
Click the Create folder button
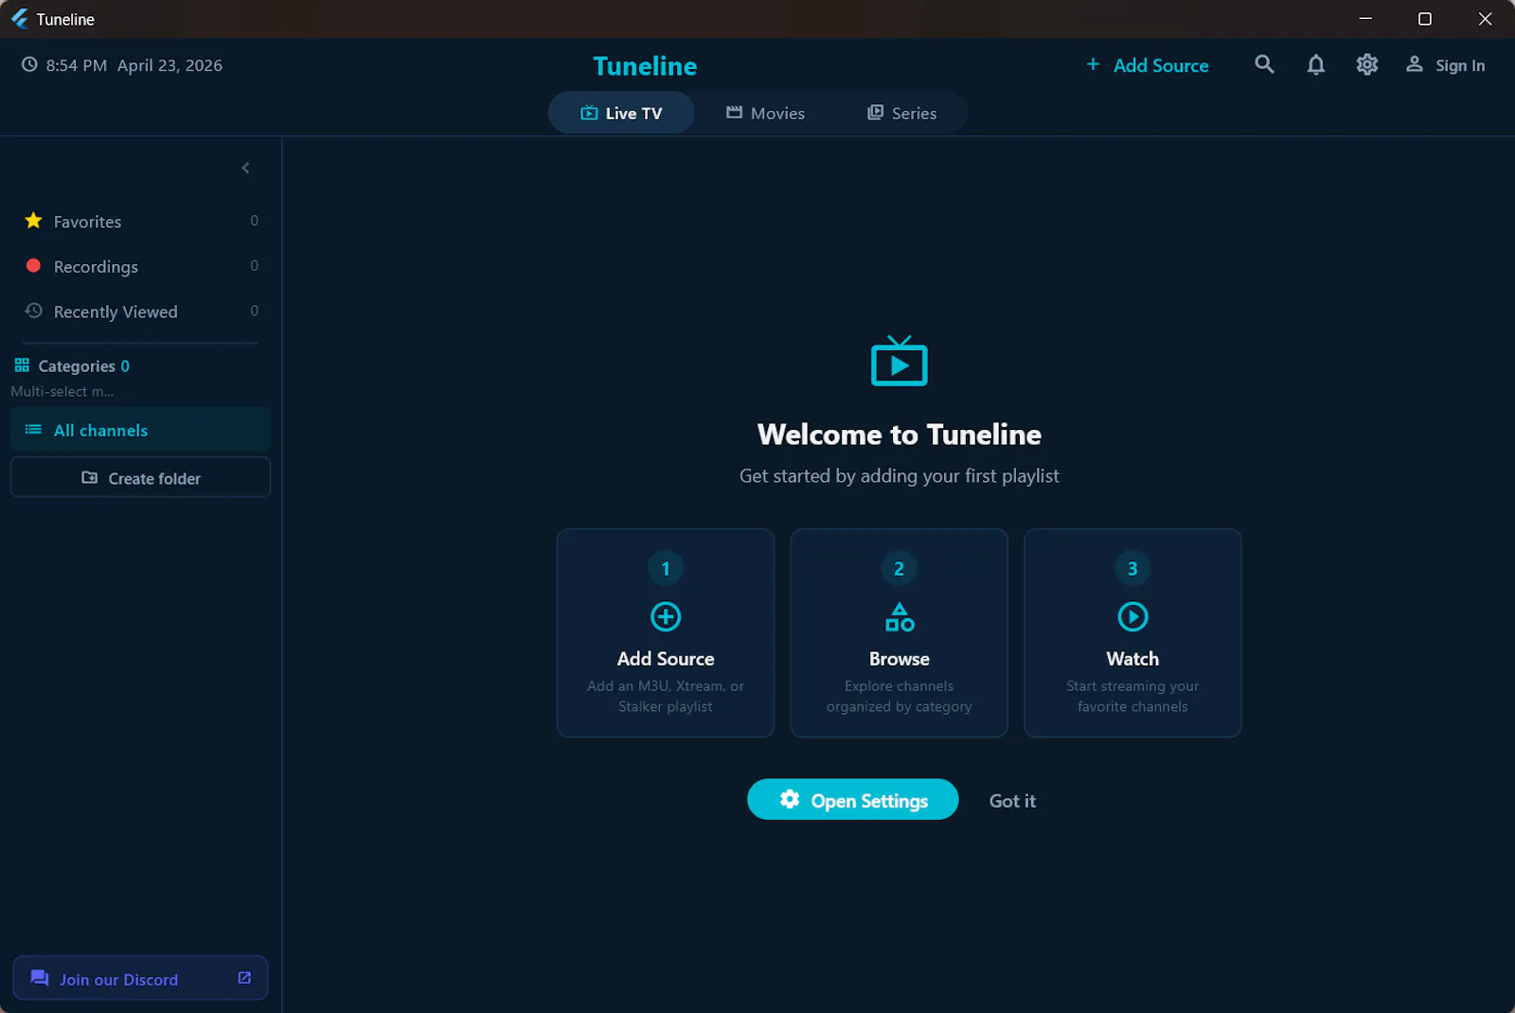click(140, 477)
